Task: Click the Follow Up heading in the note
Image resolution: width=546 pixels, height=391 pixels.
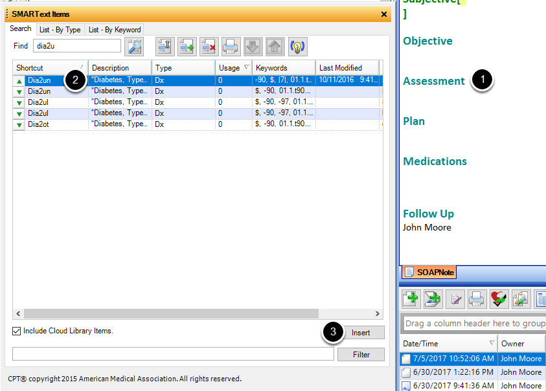Action: pyautogui.click(x=428, y=214)
